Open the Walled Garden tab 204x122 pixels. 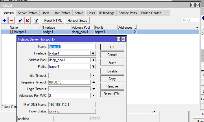pos(151,13)
